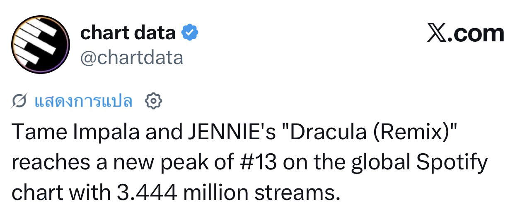The height and width of the screenshot is (214, 532).
Task: Click the "3.444" stream count
Action: 143,192
